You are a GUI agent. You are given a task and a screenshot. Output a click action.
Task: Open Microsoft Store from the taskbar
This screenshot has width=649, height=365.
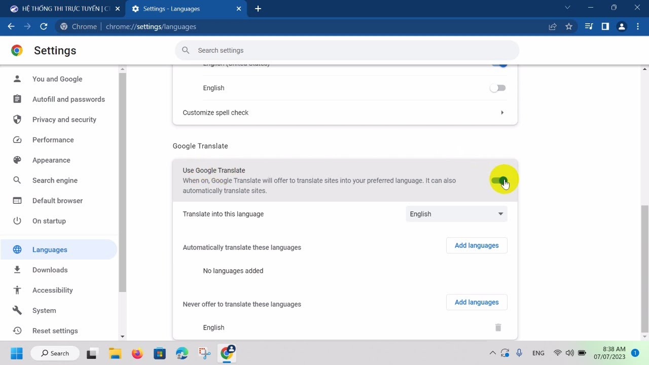(160, 353)
